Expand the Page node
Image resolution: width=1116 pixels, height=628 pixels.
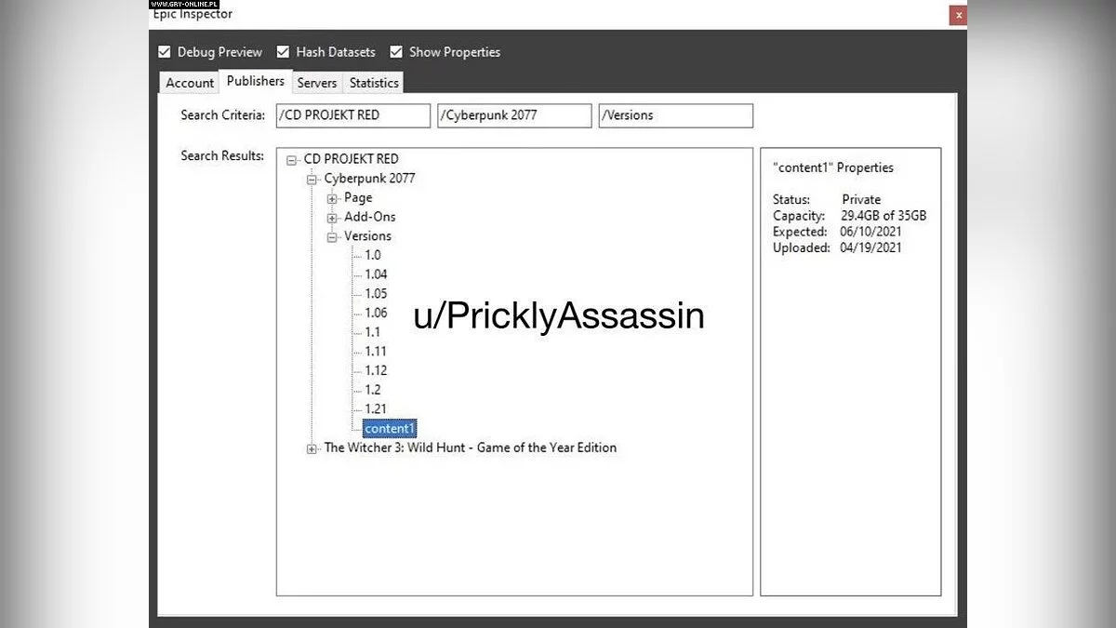(x=332, y=198)
